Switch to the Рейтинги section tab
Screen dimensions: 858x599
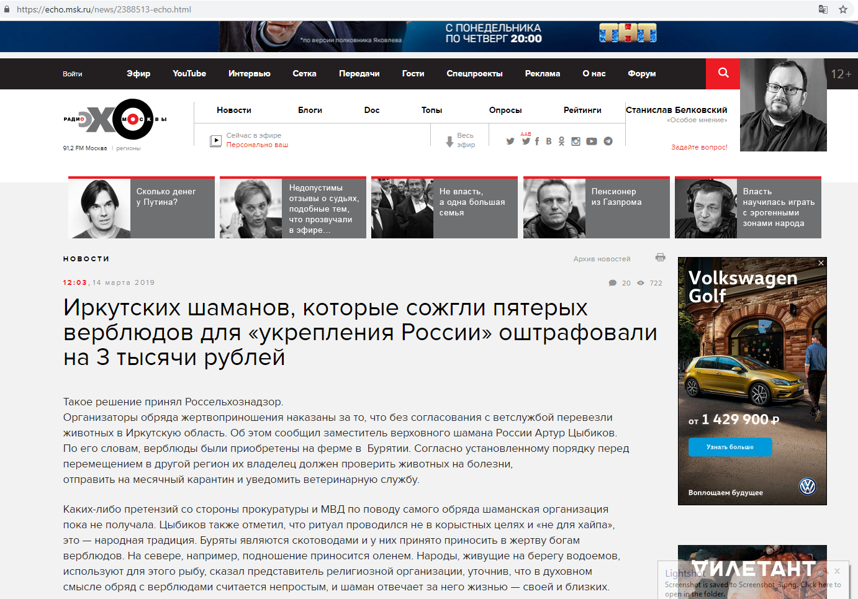click(582, 110)
